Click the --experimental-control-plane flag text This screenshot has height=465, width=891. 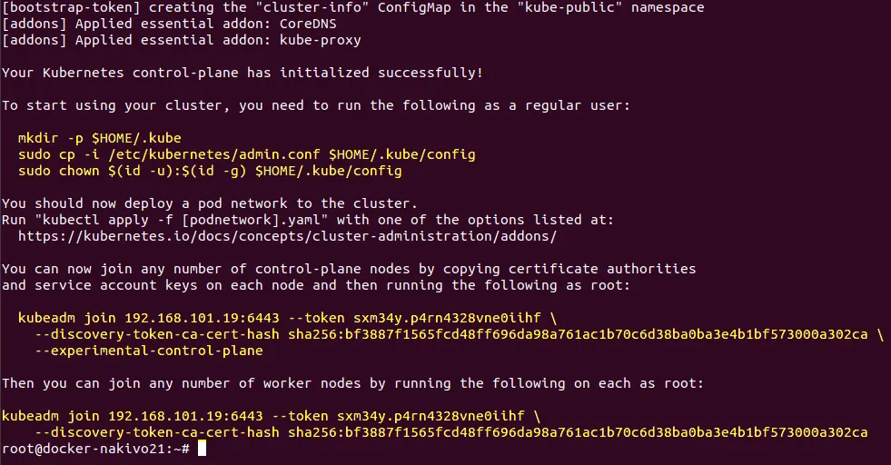click(x=148, y=351)
